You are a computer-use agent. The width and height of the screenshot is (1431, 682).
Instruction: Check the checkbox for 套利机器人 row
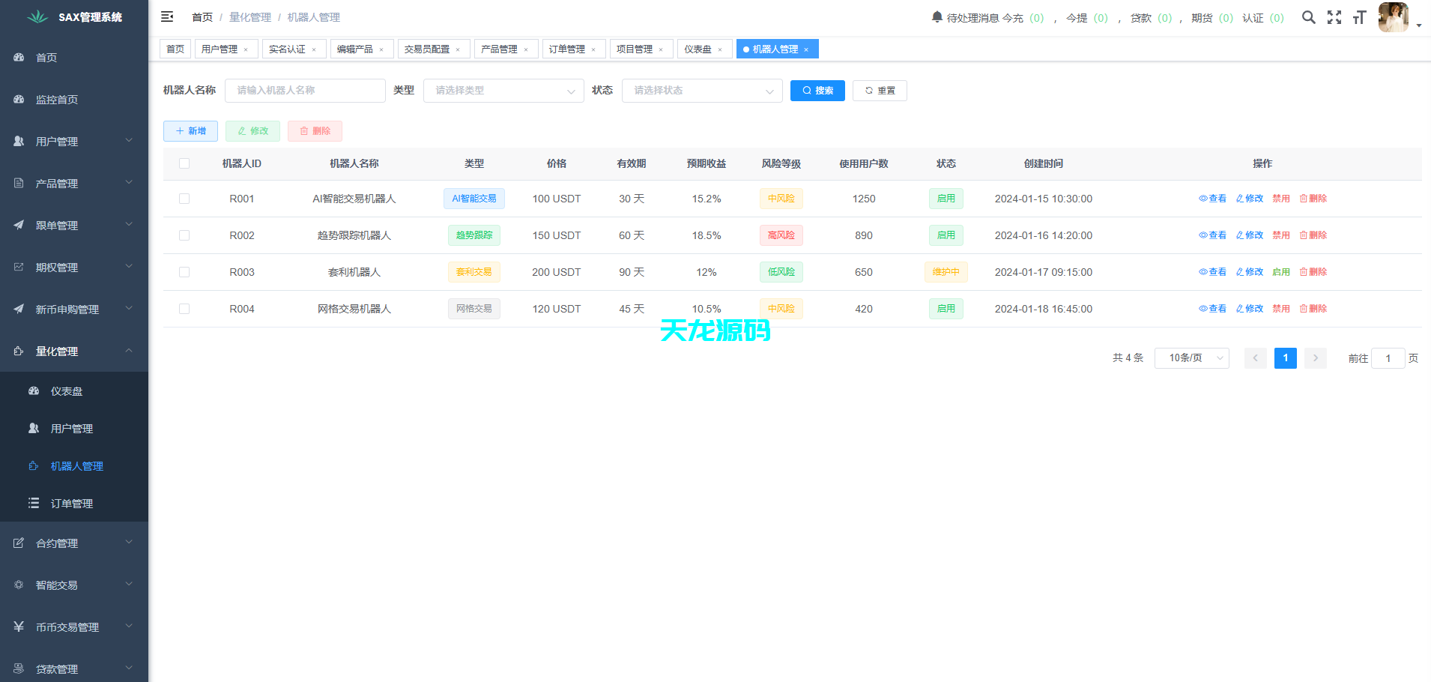(184, 271)
